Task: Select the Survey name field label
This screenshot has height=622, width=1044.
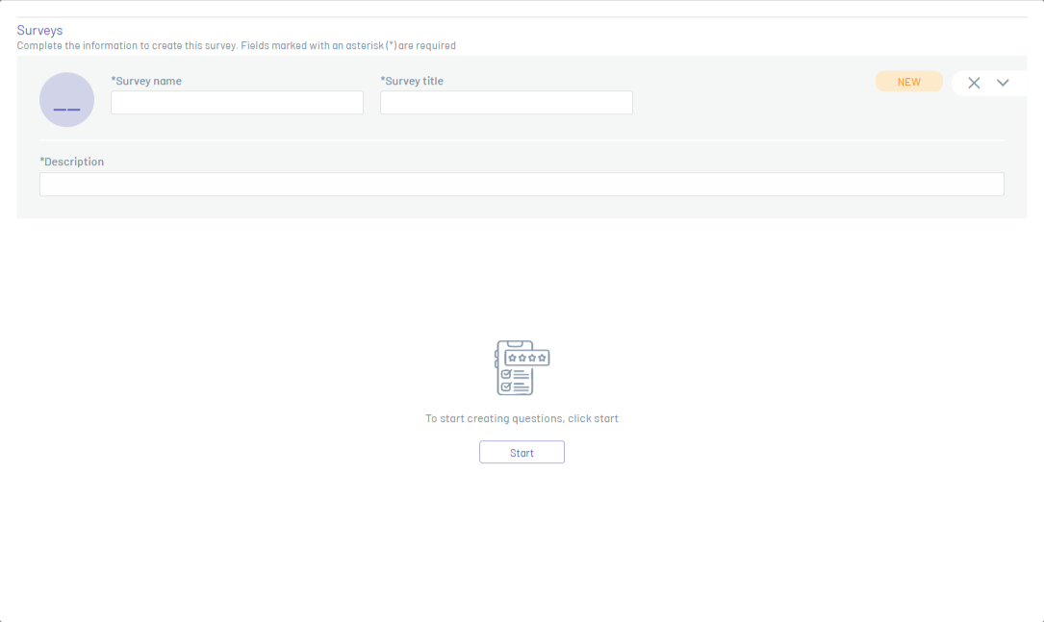Action: click(146, 81)
